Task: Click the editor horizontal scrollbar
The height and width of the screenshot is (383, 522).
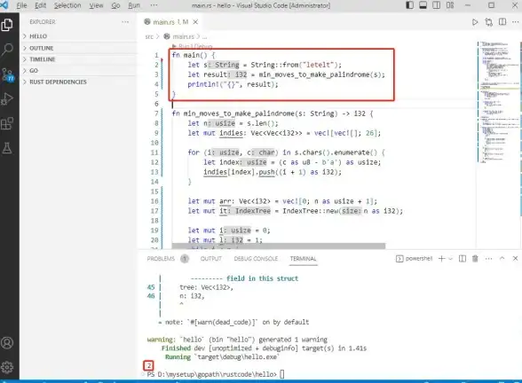Action: (x=279, y=246)
